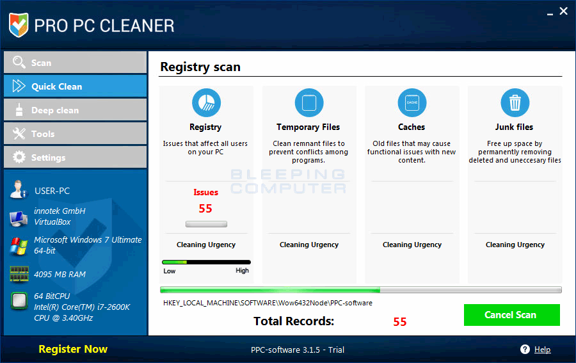Go to the Tools section
This screenshot has width=576, height=363.
click(x=76, y=133)
